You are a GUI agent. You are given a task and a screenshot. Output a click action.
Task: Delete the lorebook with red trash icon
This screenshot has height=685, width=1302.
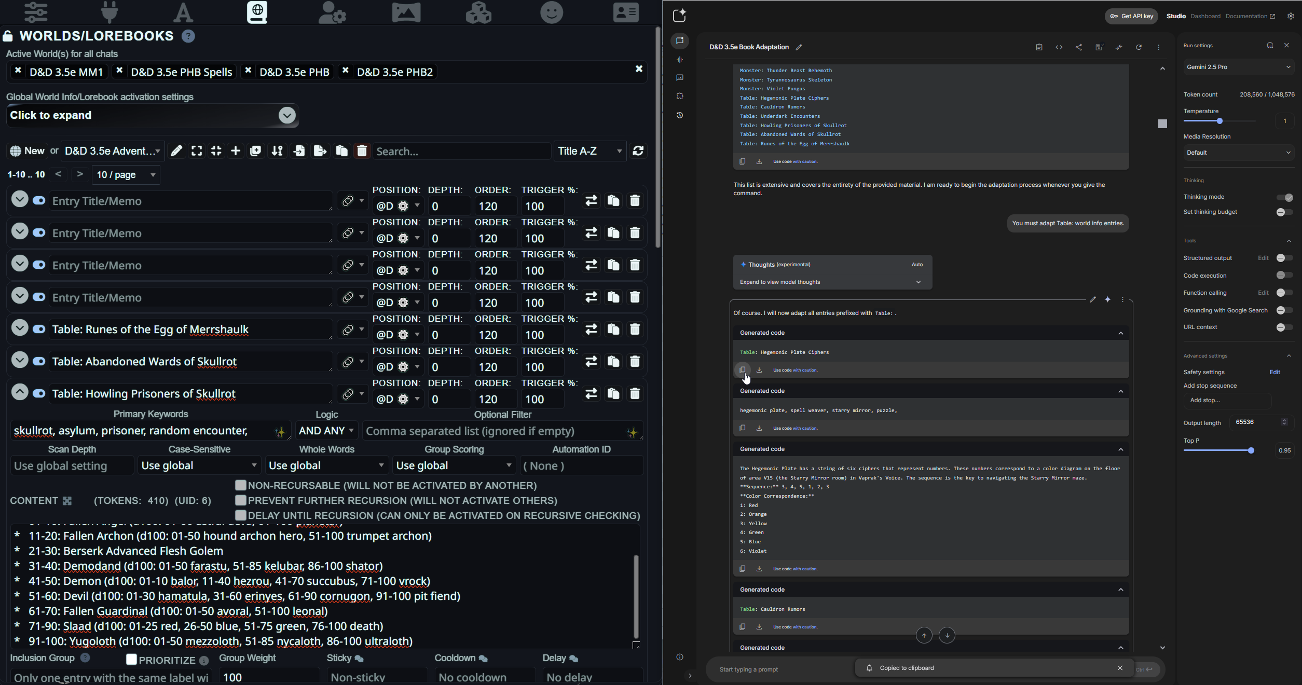(362, 150)
